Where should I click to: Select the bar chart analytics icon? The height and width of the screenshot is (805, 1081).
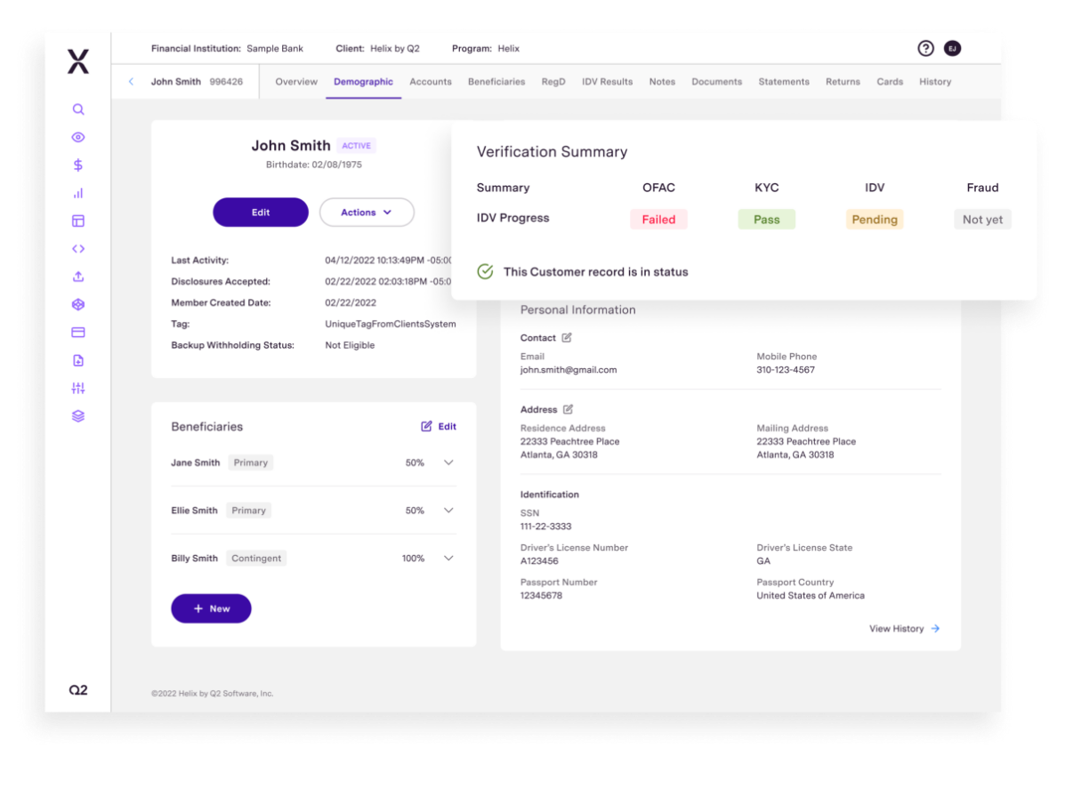(x=77, y=192)
